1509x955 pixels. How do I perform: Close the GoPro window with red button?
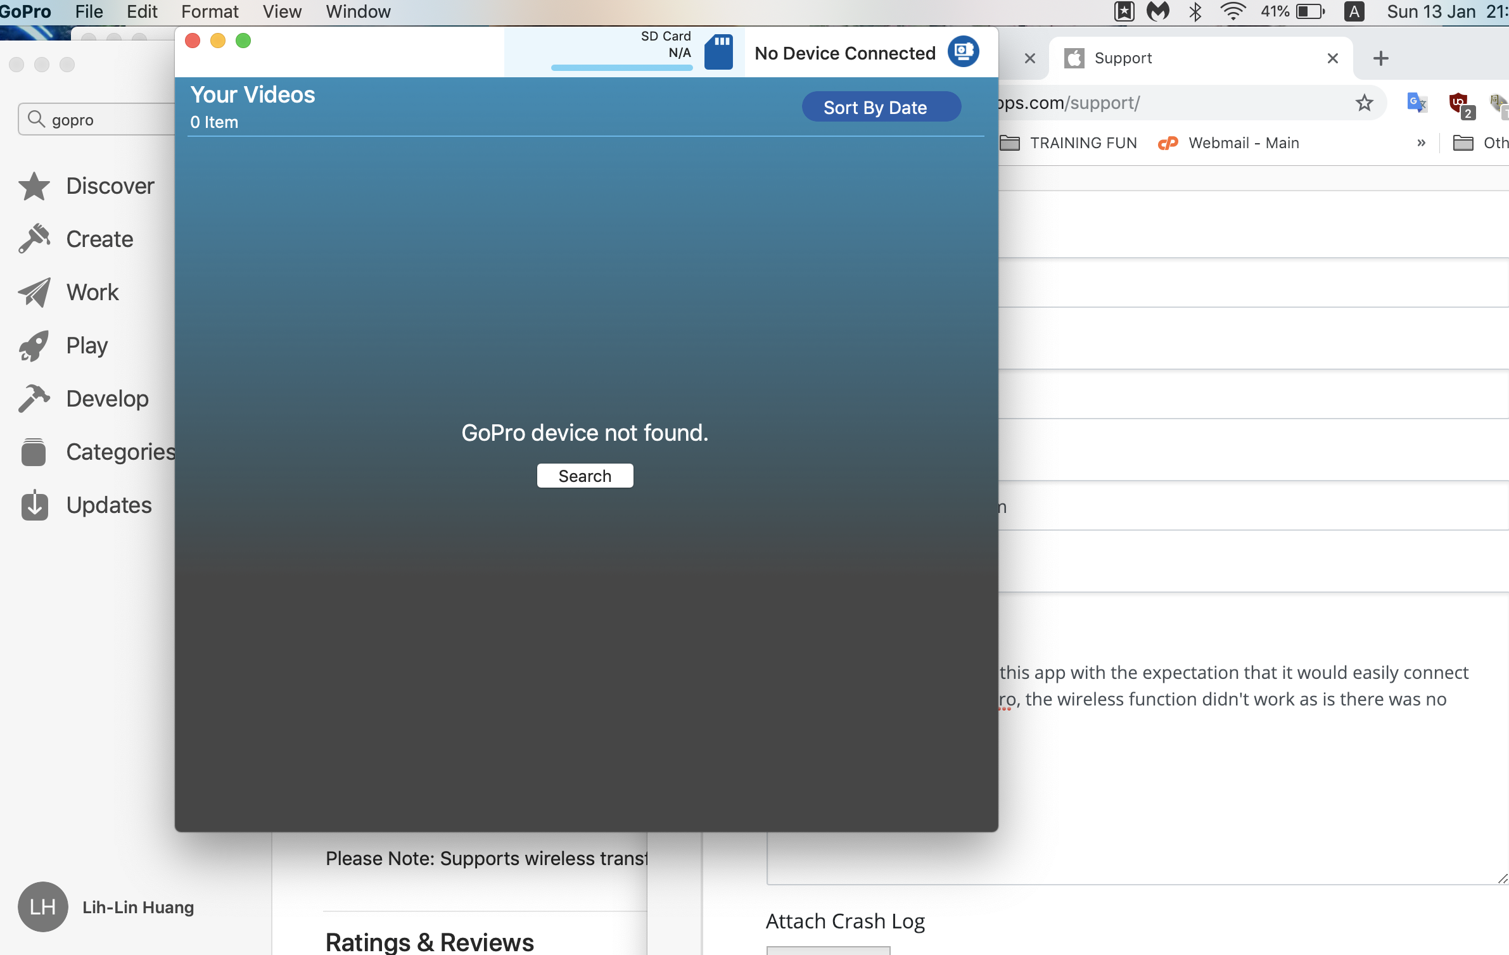(193, 41)
